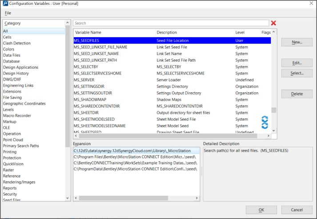317x219 pixels.
Task: Click the blue refresh arrows icon
Action: 265,122
